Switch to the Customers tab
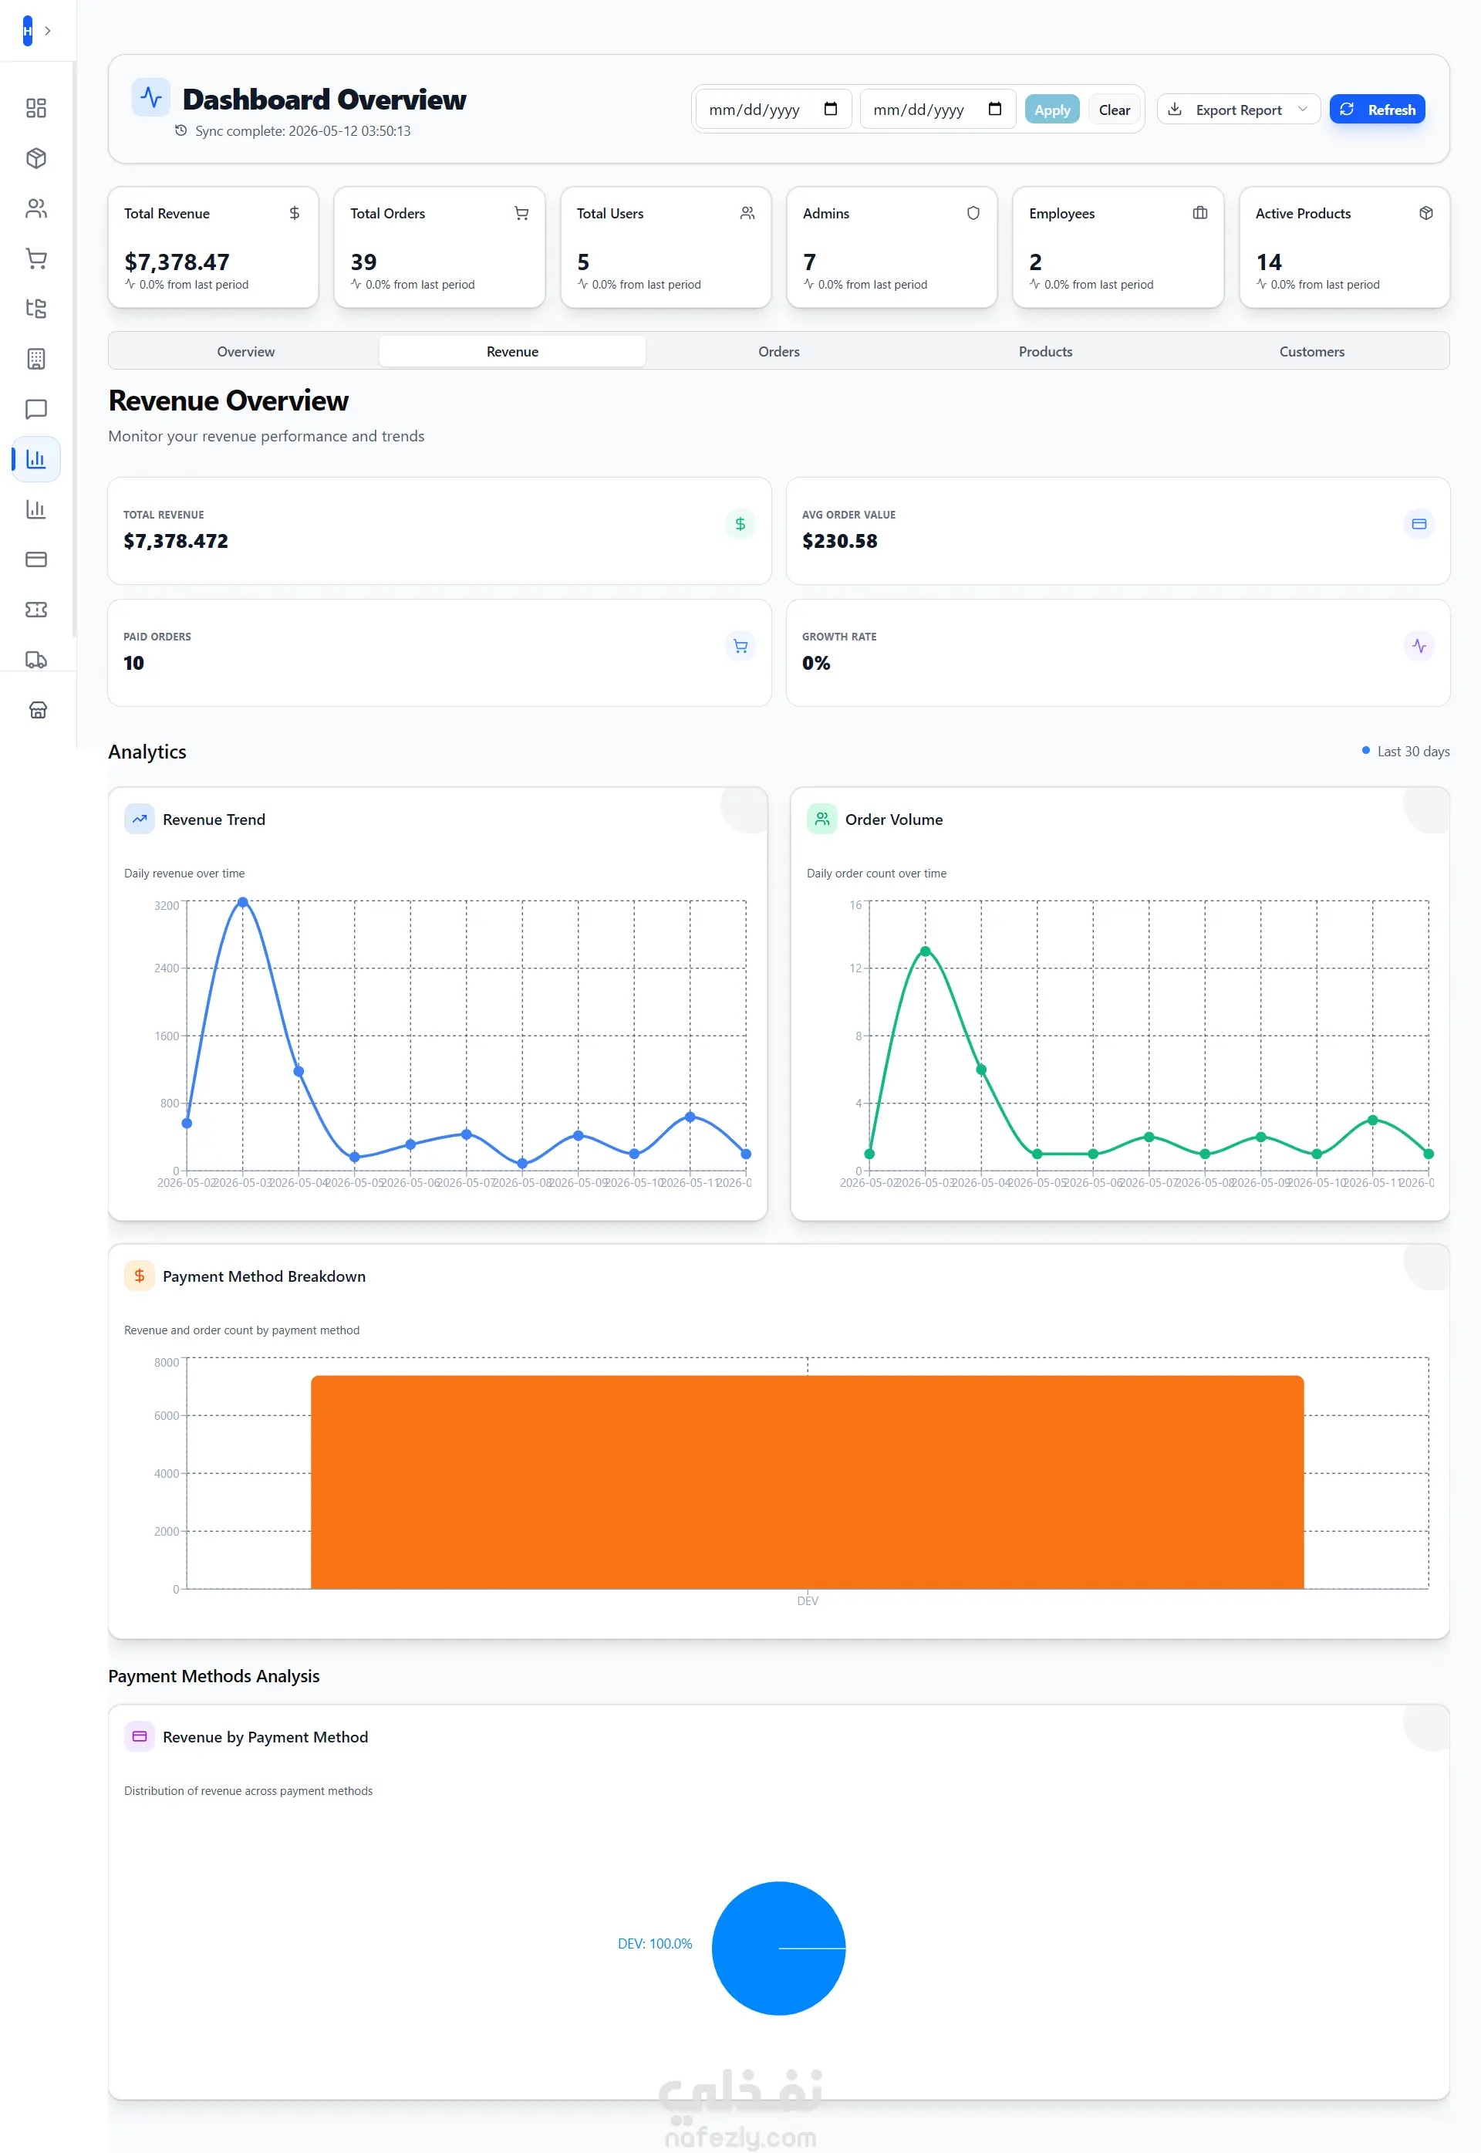1481x2153 pixels. 1311,352
